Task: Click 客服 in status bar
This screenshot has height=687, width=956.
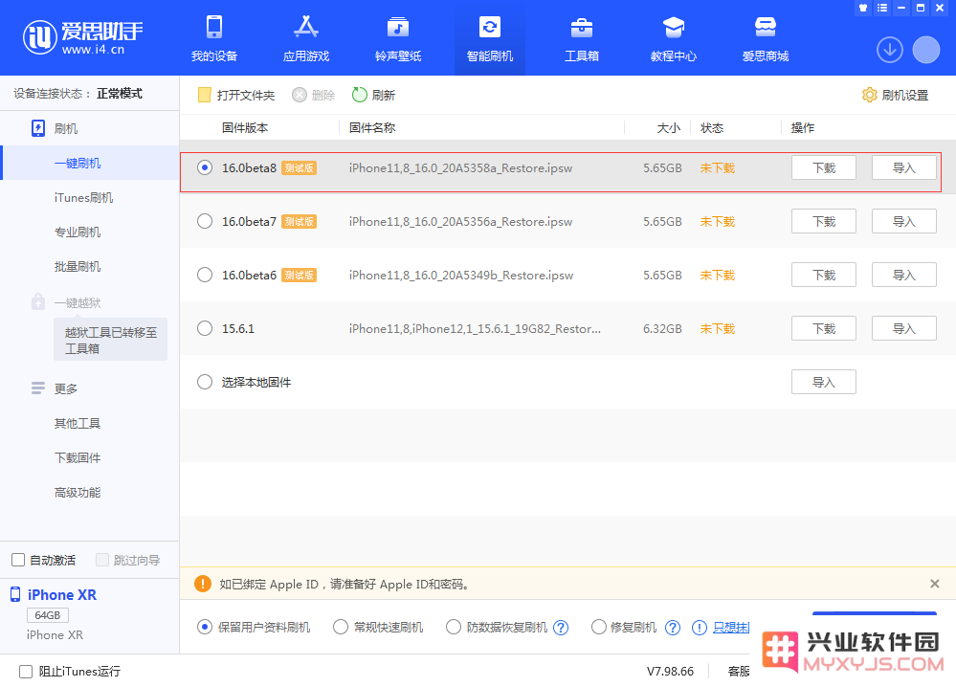Action: click(739, 671)
